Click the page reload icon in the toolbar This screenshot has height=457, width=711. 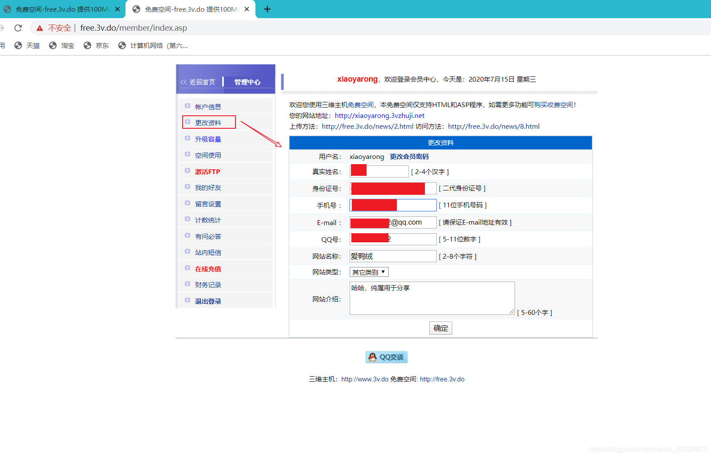tap(18, 28)
